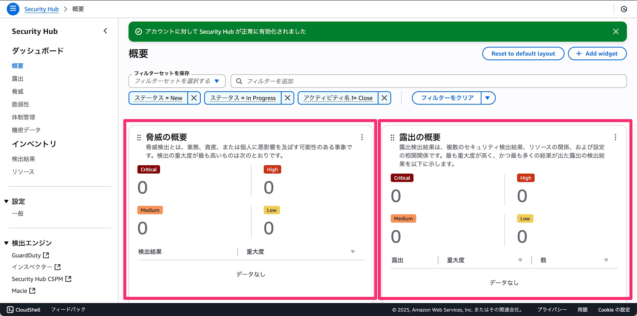The height and width of the screenshot is (316, 637).
Task: Click the search icon in filter box
Action: [239, 81]
